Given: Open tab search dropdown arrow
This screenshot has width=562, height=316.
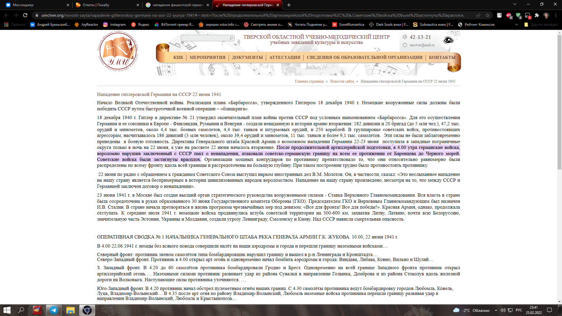Looking at the screenshot, I should click(x=515, y=5).
